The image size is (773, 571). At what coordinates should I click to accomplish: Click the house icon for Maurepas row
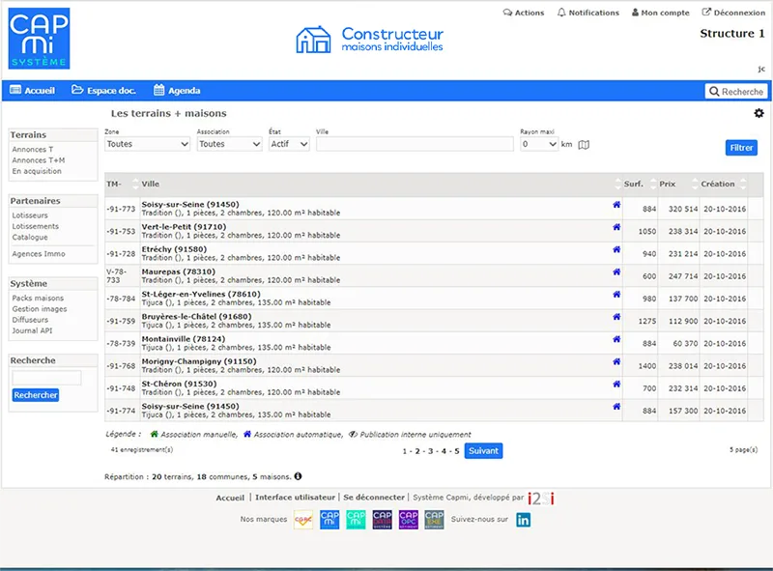616,271
